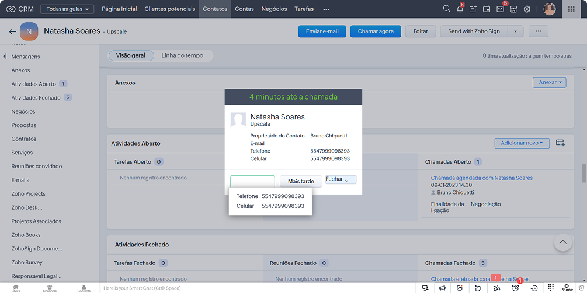Click the page vertical scrollbar thumb
Viewport: 587px width, 293px height.
point(584,173)
